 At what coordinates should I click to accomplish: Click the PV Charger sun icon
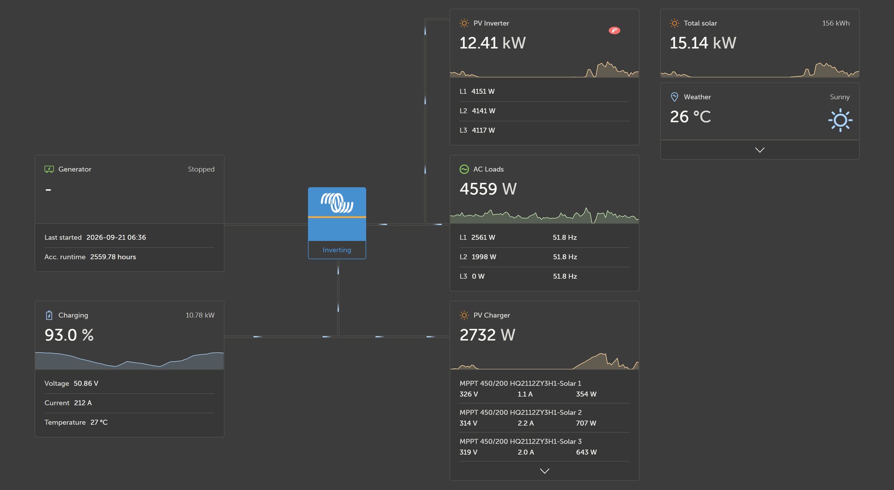pos(464,315)
